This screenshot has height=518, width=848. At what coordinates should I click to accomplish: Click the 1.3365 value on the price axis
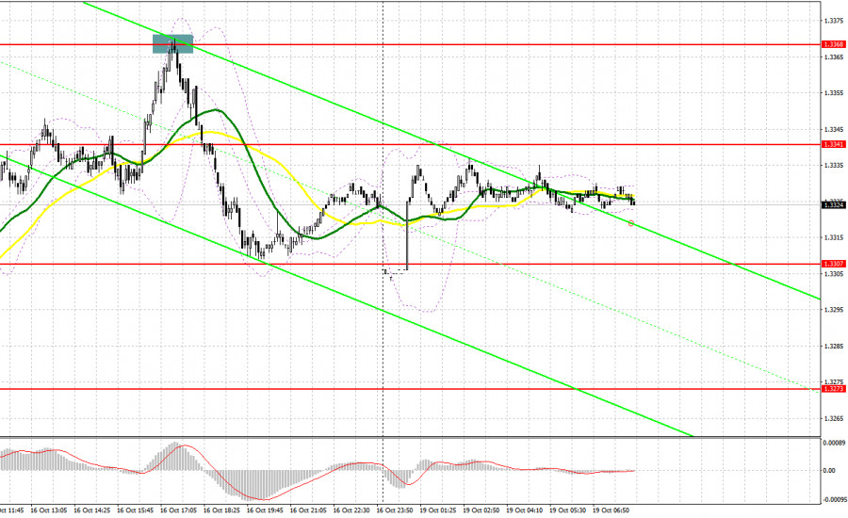(x=834, y=57)
